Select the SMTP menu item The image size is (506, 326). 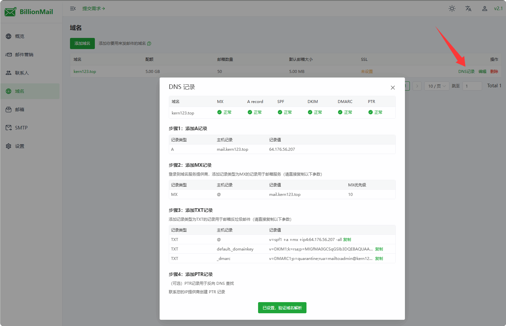pos(21,128)
